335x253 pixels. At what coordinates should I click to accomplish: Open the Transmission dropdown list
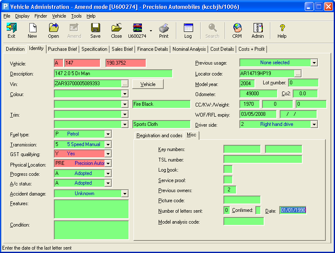(x=108, y=144)
